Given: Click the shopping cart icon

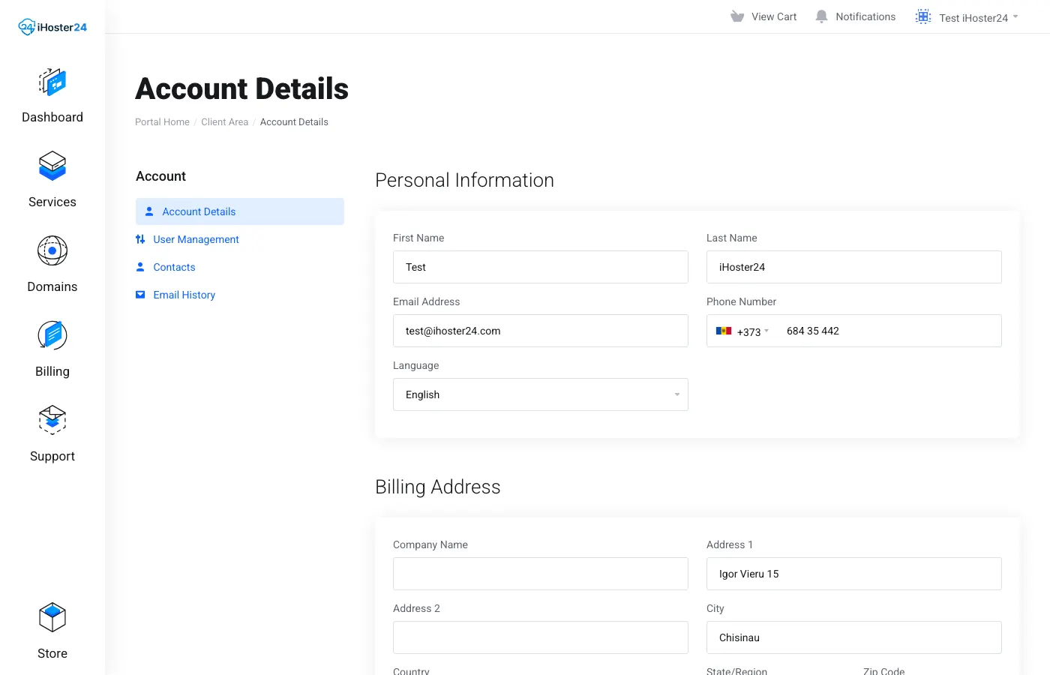Looking at the screenshot, I should [x=737, y=16].
